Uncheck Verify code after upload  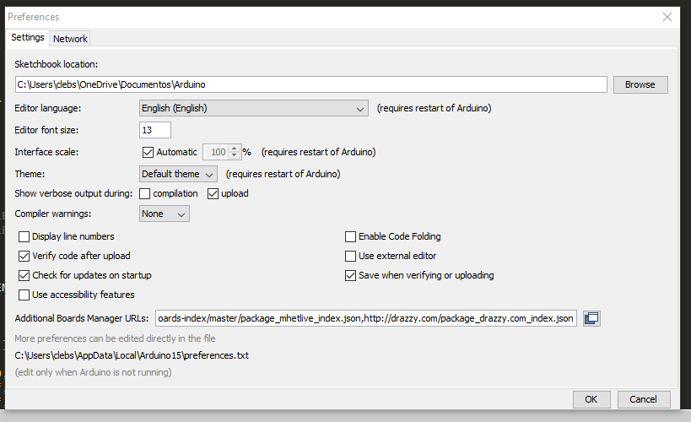click(24, 257)
